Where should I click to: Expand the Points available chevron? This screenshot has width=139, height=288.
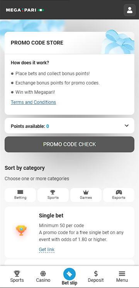pyautogui.click(x=127, y=126)
